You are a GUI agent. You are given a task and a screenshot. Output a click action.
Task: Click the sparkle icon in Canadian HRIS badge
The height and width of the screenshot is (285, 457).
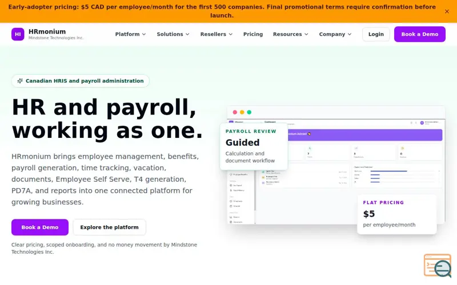point(20,81)
